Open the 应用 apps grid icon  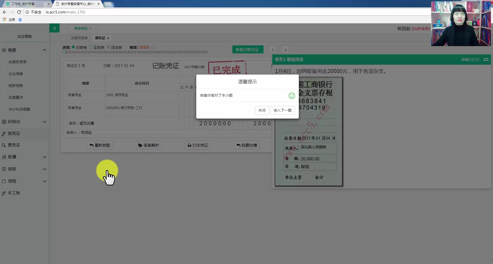(4, 20)
